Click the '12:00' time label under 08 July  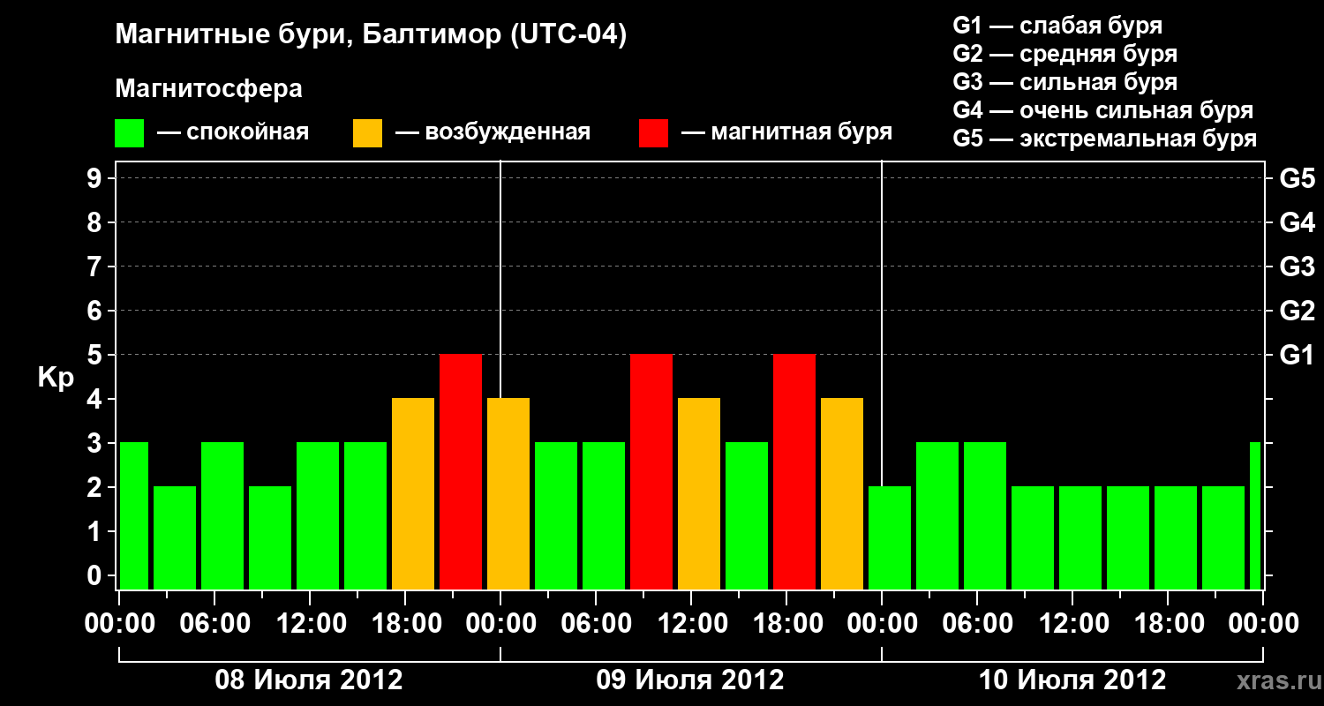pos(310,624)
